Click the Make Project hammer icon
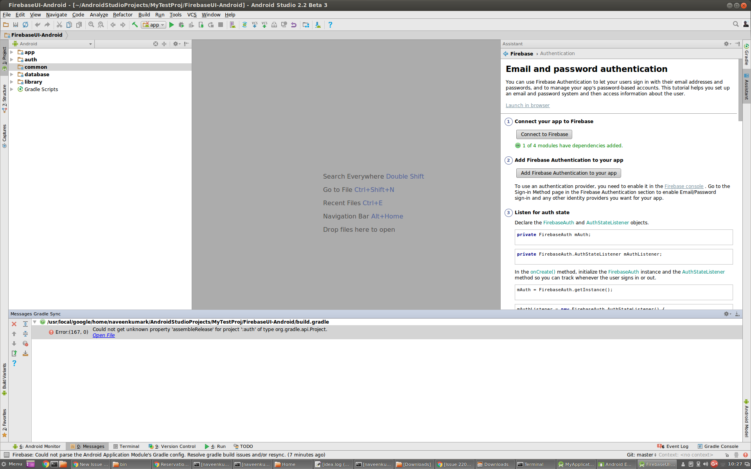 135,25
